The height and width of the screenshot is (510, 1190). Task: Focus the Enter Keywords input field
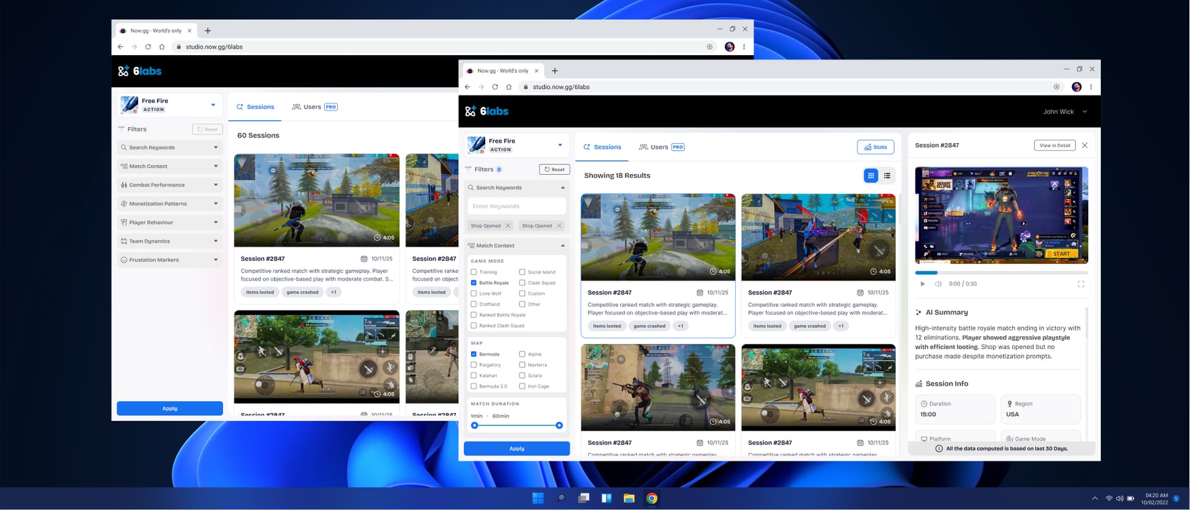[517, 206]
